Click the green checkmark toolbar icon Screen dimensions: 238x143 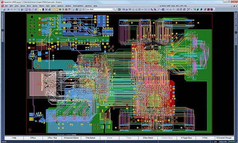198,10
